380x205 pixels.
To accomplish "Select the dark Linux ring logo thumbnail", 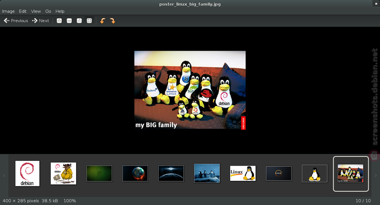I will (x=279, y=173).
